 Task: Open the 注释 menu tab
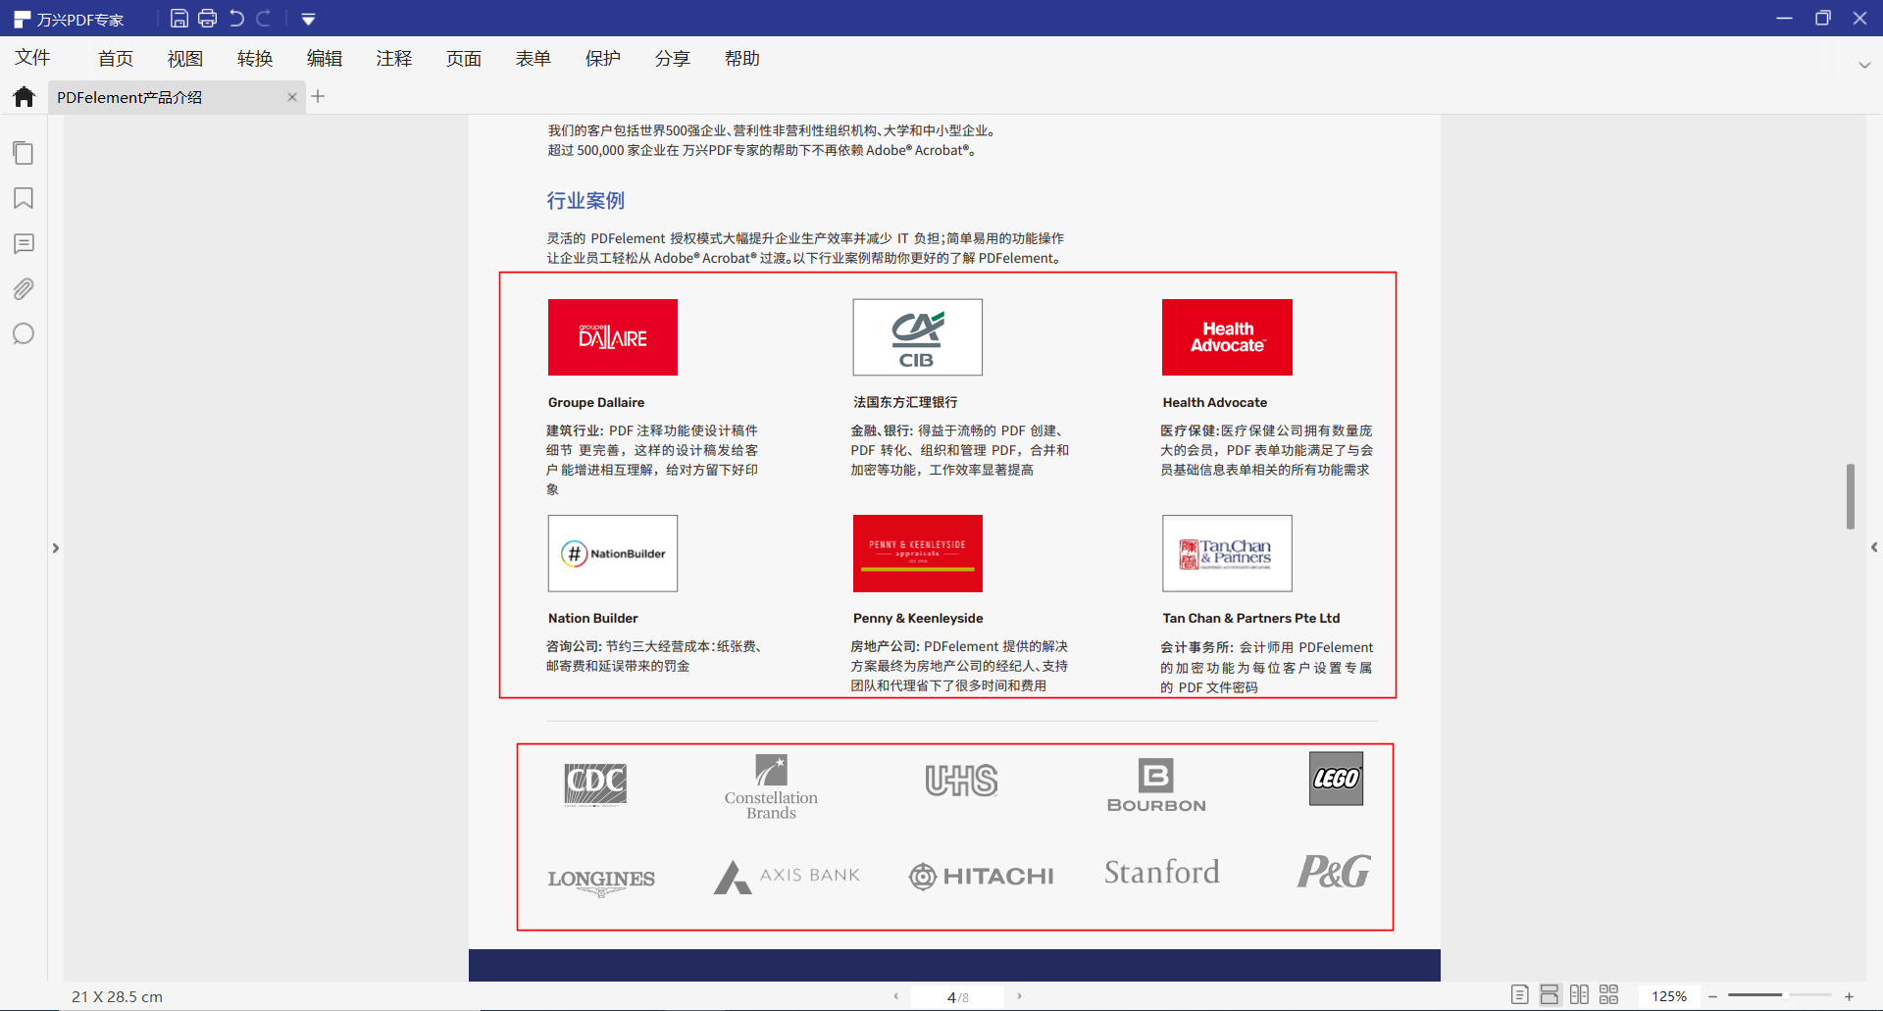394,59
